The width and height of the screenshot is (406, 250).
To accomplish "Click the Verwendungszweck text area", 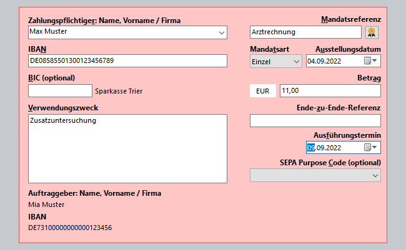I will pos(127,148).
